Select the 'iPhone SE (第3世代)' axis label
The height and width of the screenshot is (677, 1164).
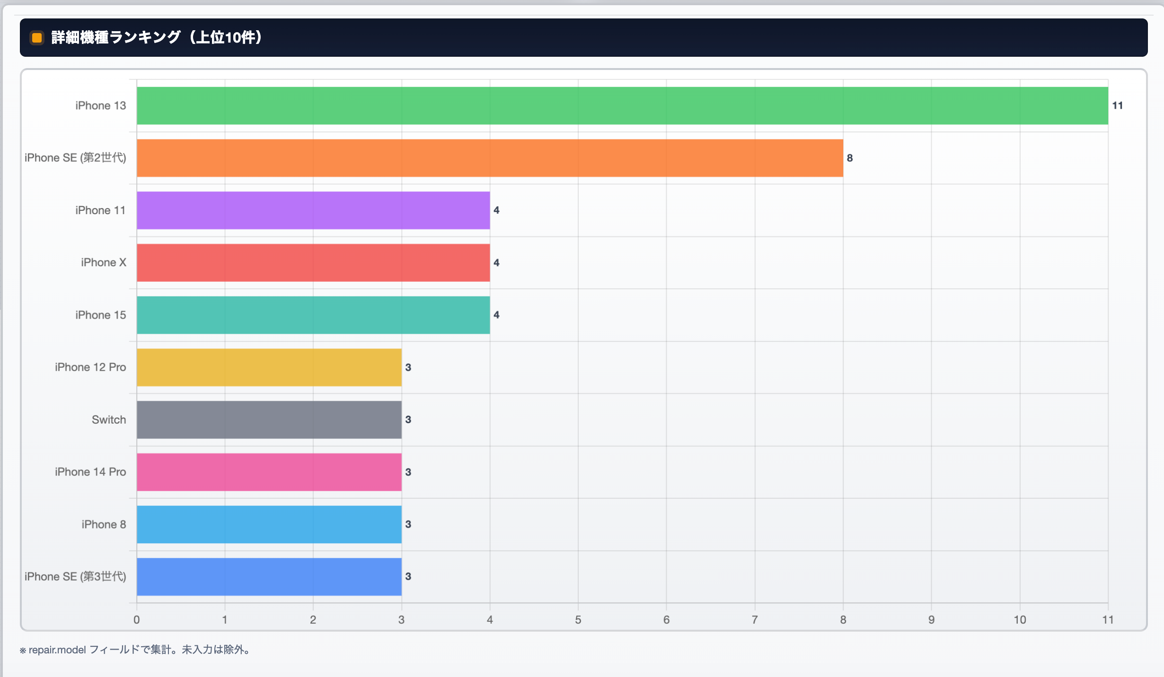pyautogui.click(x=75, y=577)
